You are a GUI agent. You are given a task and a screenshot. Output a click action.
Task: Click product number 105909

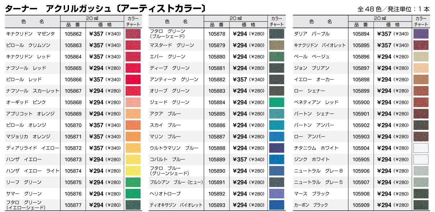(361, 206)
